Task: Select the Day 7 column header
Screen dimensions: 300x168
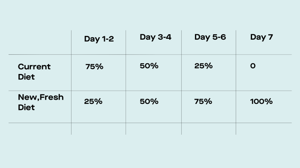Action: pos(261,37)
